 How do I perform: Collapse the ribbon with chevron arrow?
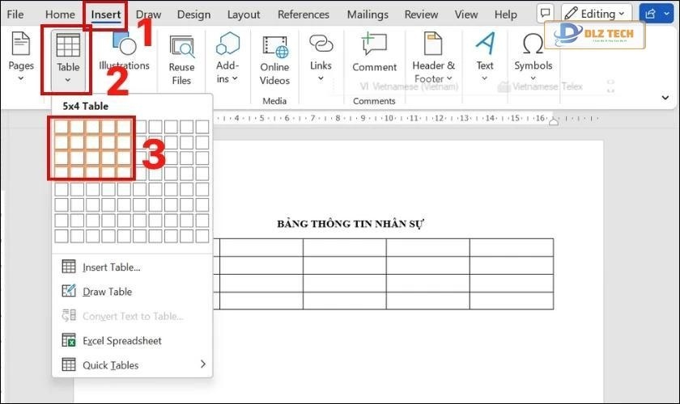tap(665, 98)
